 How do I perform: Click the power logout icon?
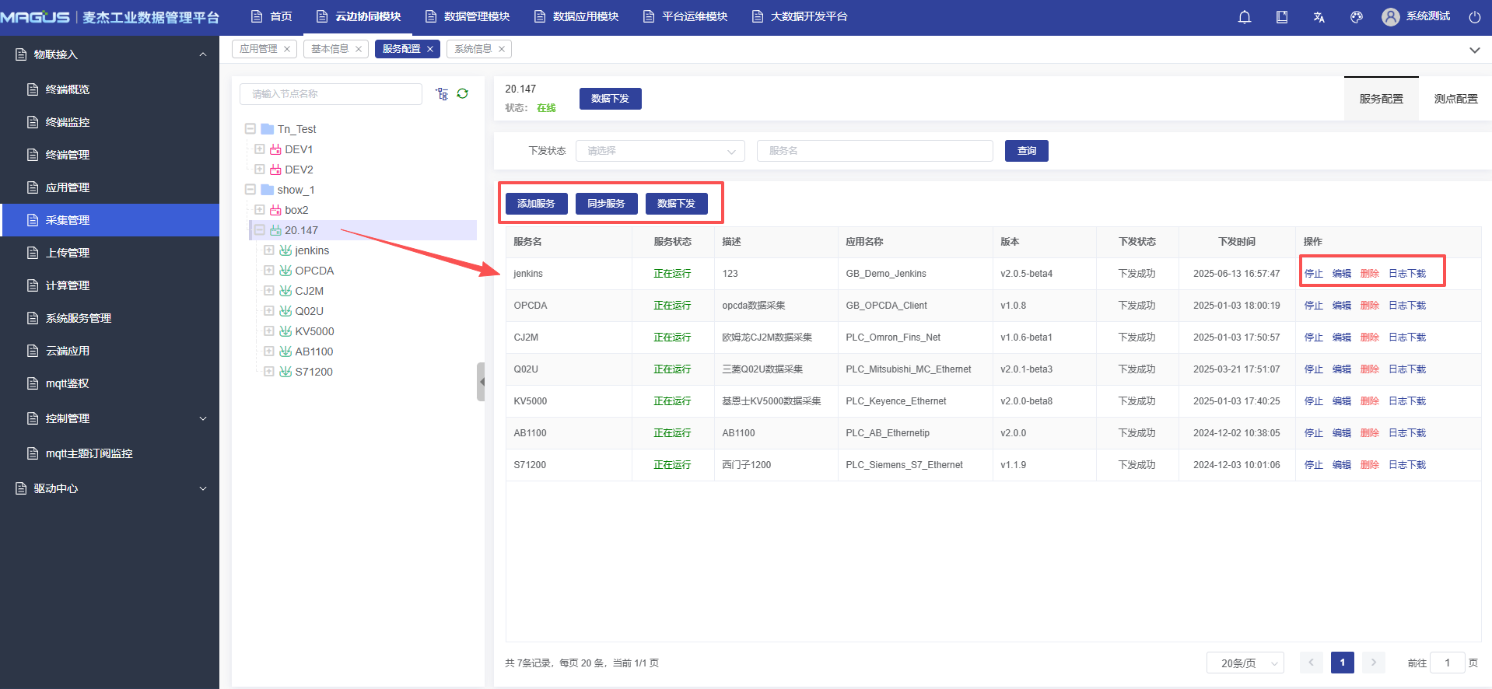pos(1474,17)
